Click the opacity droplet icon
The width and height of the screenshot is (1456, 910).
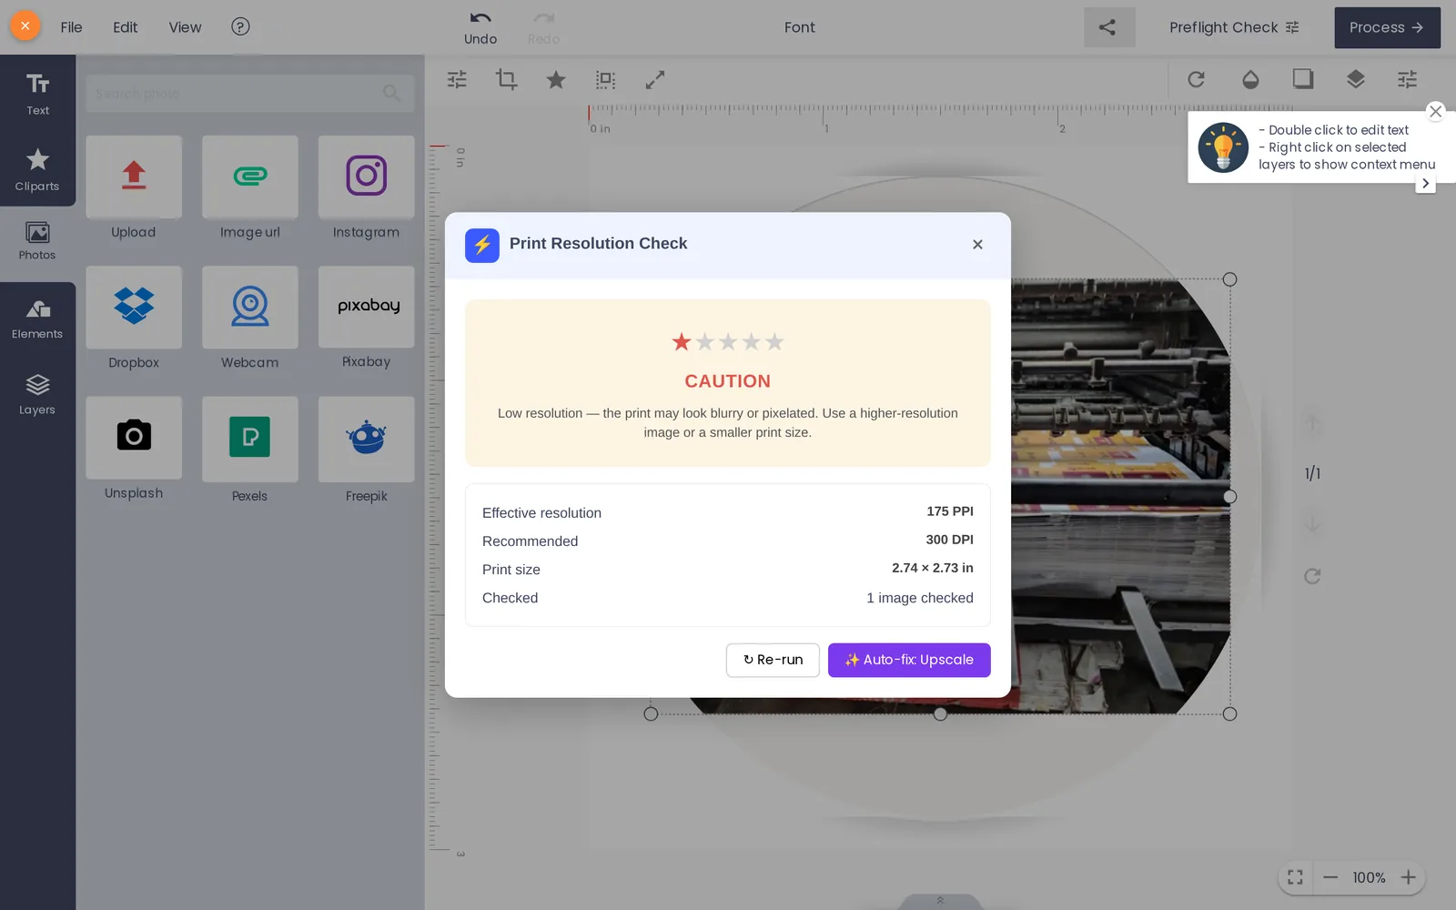point(1250,80)
